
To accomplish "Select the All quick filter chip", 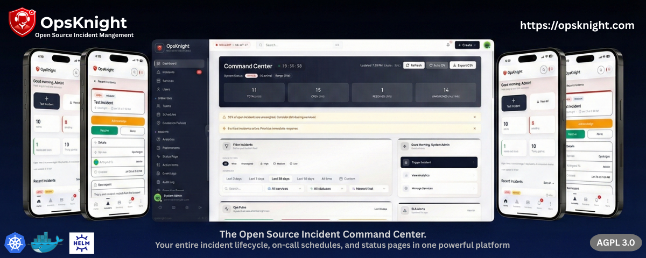I will click(x=226, y=163).
